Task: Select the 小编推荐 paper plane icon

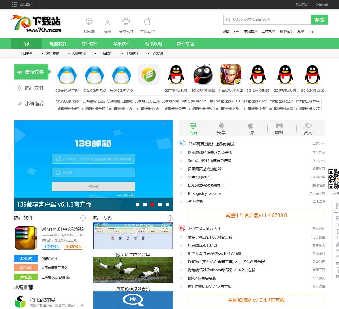Action: [x=19, y=104]
